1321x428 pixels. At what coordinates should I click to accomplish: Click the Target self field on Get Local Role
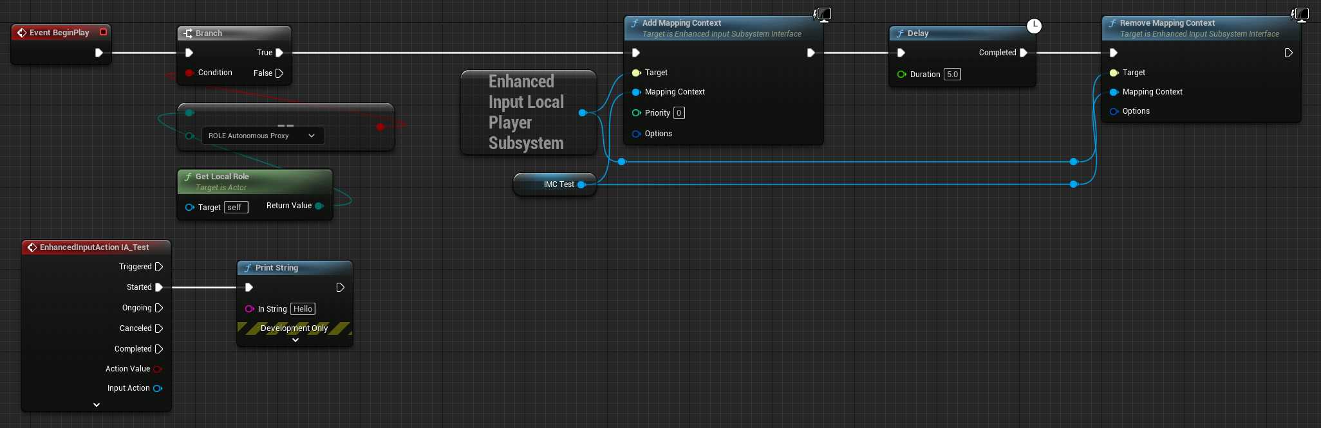tap(236, 208)
